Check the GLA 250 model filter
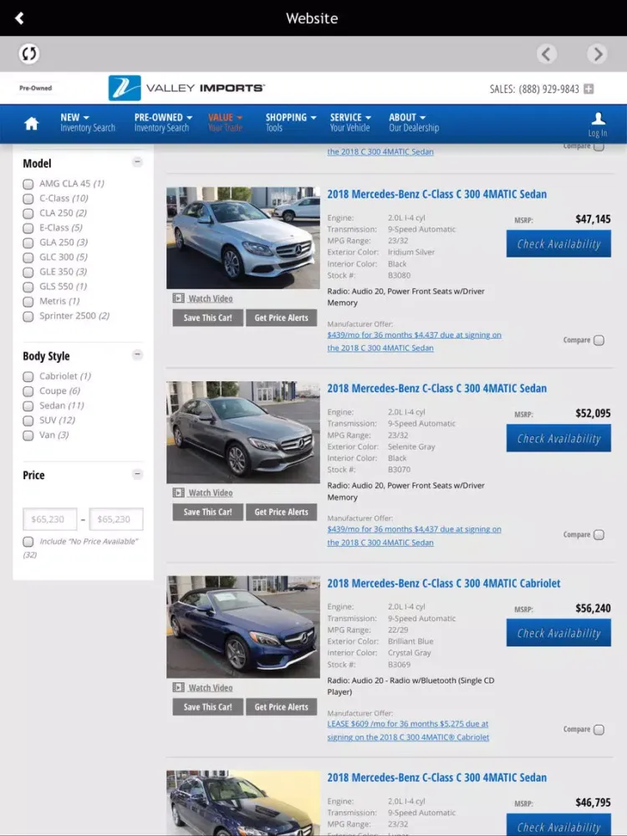 coord(28,242)
